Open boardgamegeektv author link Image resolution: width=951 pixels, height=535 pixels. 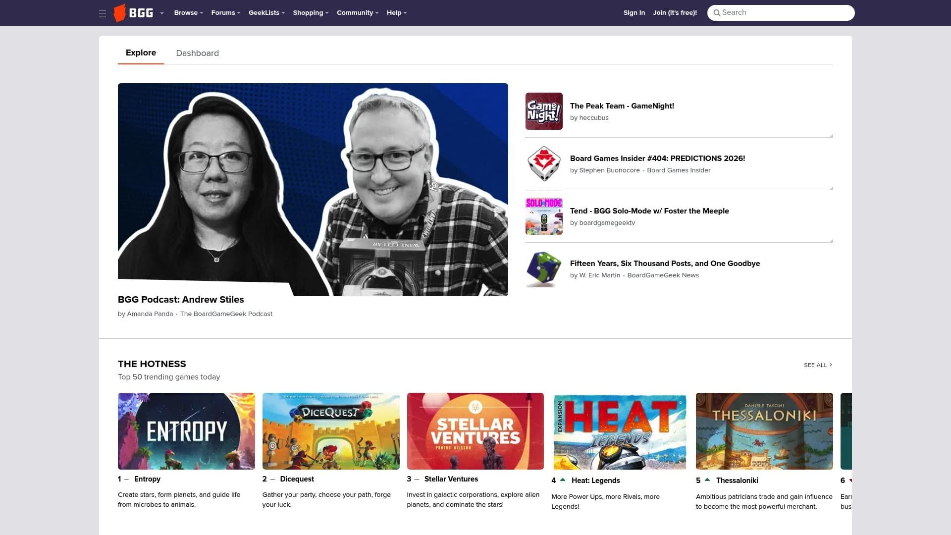(x=607, y=223)
